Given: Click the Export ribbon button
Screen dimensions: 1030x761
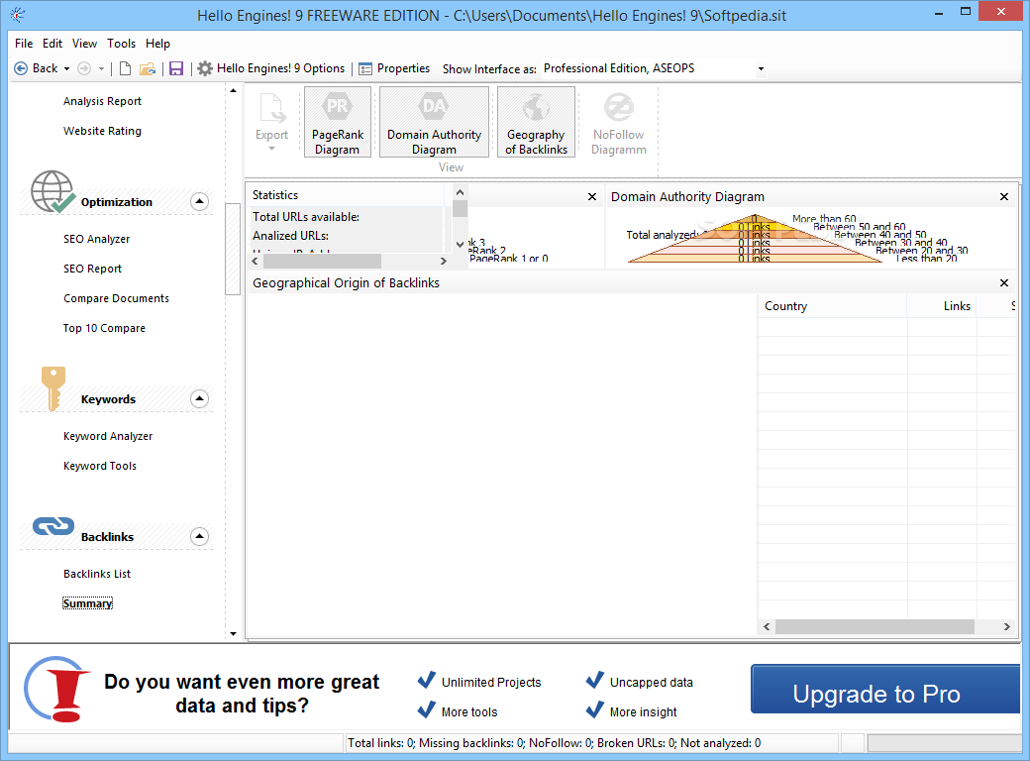Looking at the screenshot, I should pos(272,122).
